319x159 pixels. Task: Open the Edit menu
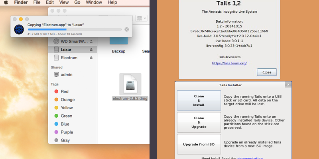point(50,2)
